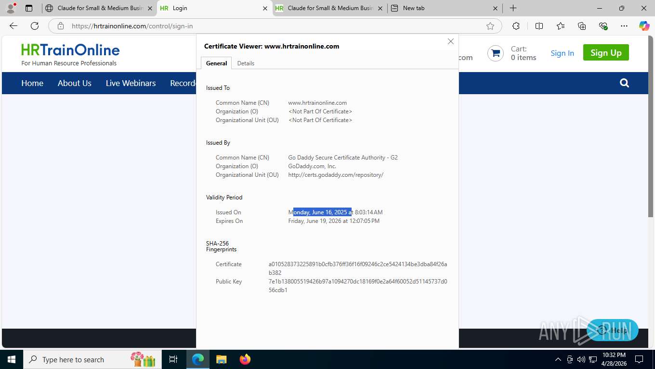The width and height of the screenshot is (655, 369).
Task: Click the site search magnifier icon
Action: [x=624, y=83]
